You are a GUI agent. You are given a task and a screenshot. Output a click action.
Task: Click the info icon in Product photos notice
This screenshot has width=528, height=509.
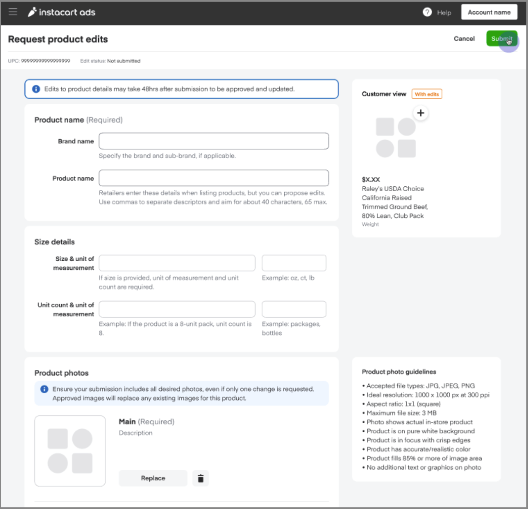tap(44, 389)
